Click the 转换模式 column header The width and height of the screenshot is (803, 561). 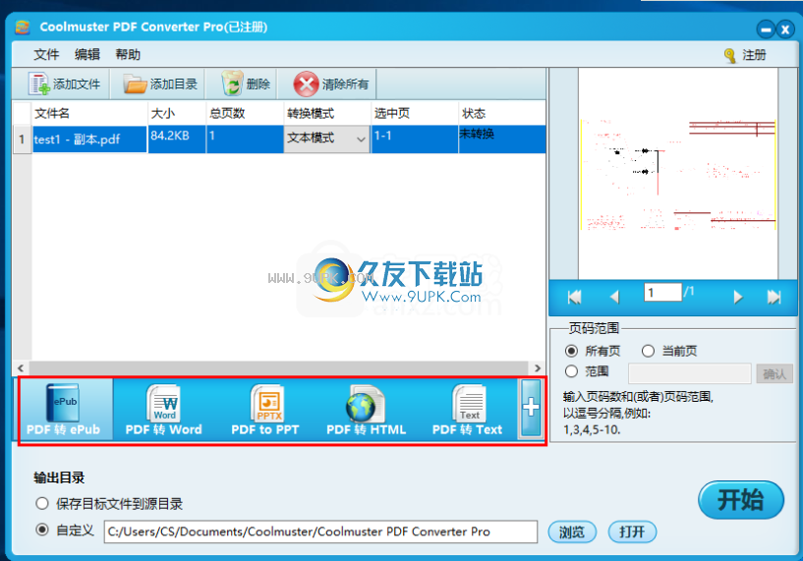pos(326,113)
